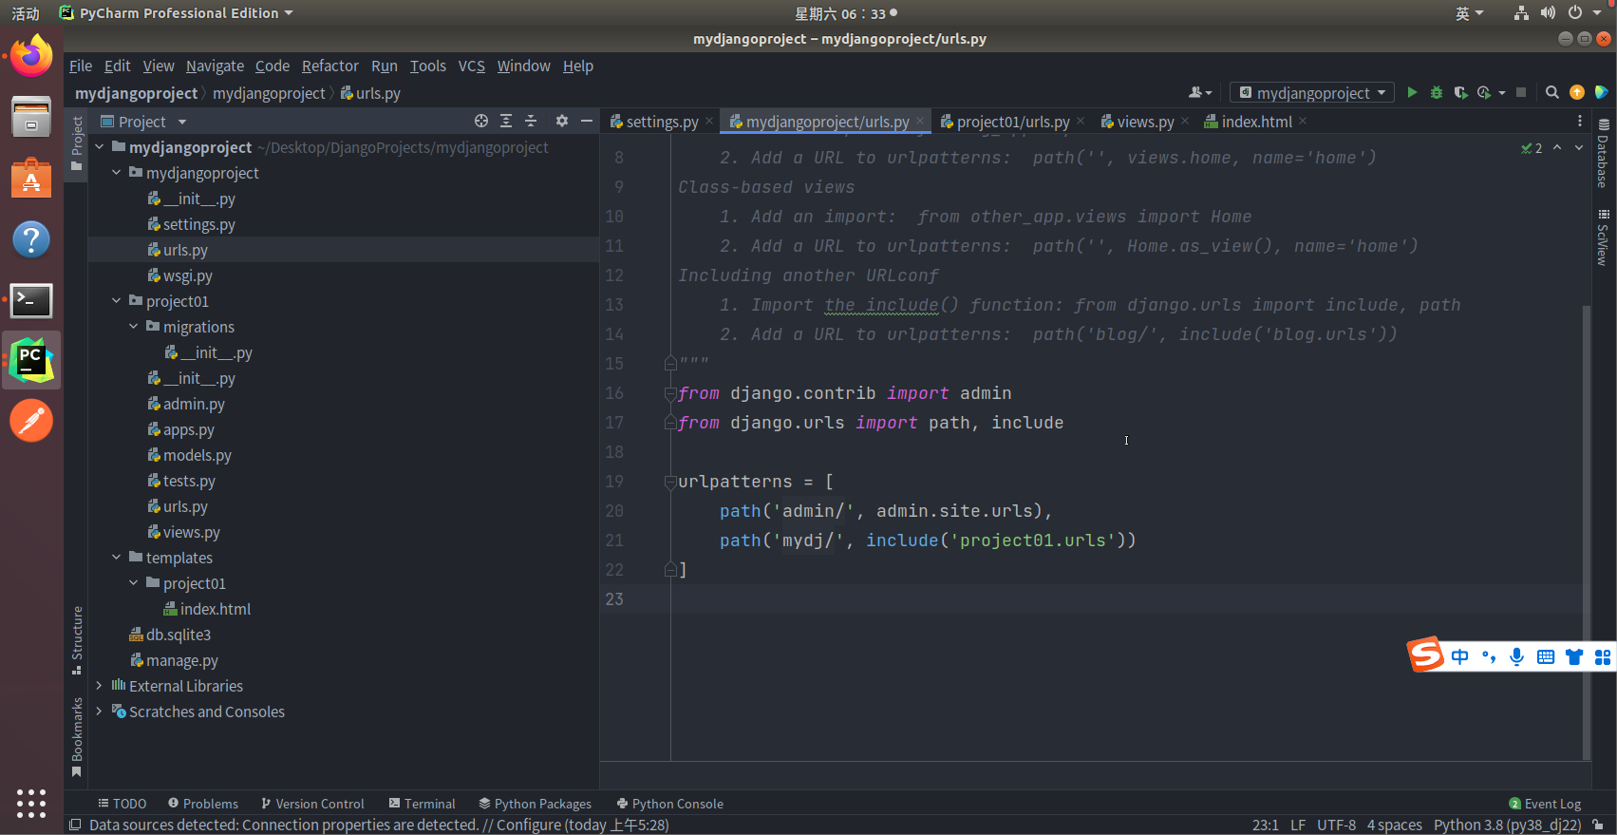Collapse migrations folder in tree

click(133, 327)
